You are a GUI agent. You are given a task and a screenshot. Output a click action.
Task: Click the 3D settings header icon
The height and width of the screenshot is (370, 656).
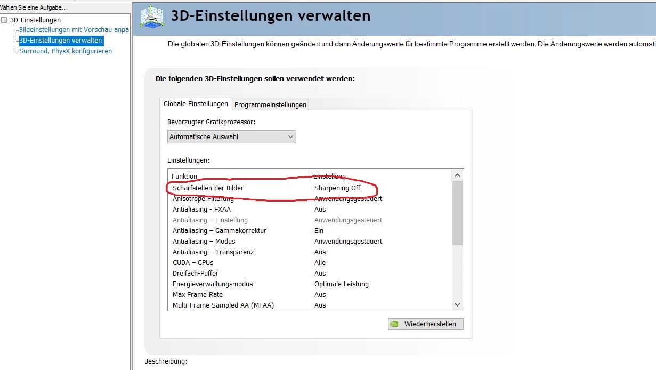point(152,17)
